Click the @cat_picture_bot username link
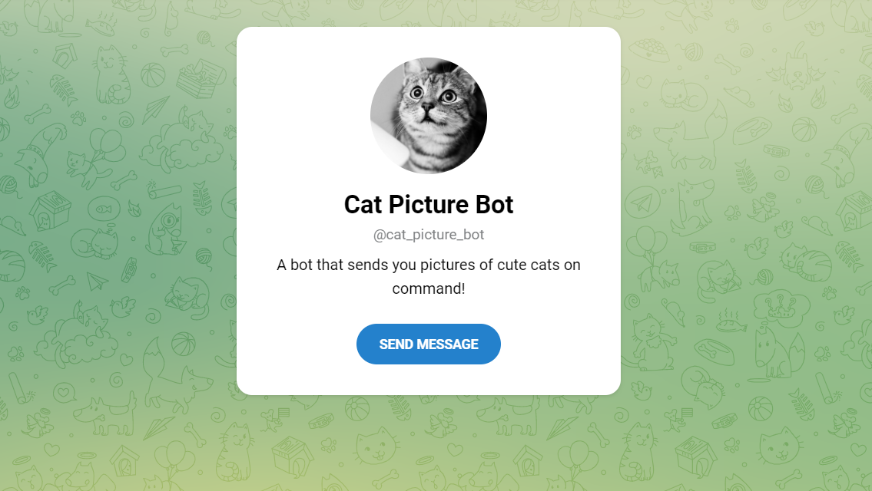The height and width of the screenshot is (491, 872). pos(429,235)
